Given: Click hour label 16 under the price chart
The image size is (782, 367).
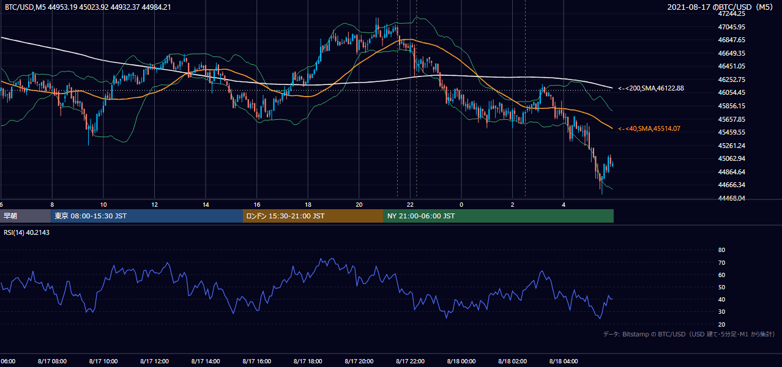Looking at the screenshot, I should (x=257, y=204).
